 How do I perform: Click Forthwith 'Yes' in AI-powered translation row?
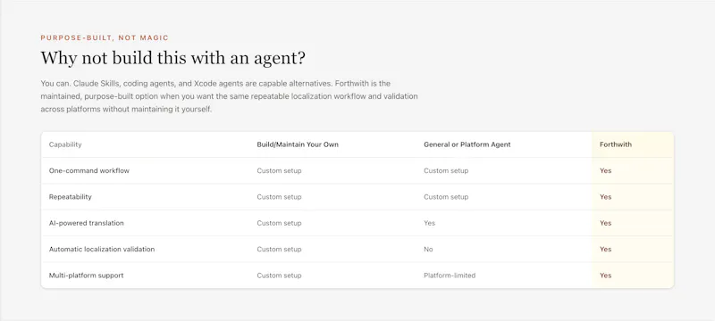coord(606,223)
